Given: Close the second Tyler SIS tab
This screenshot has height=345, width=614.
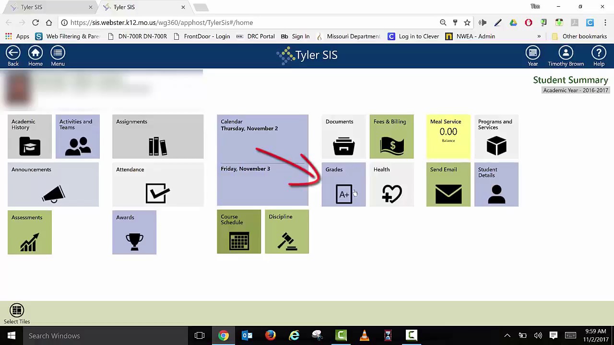Looking at the screenshot, I should tap(183, 7).
